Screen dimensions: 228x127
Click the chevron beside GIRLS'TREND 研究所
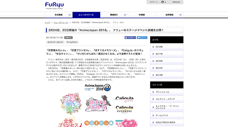tap(153, 123)
